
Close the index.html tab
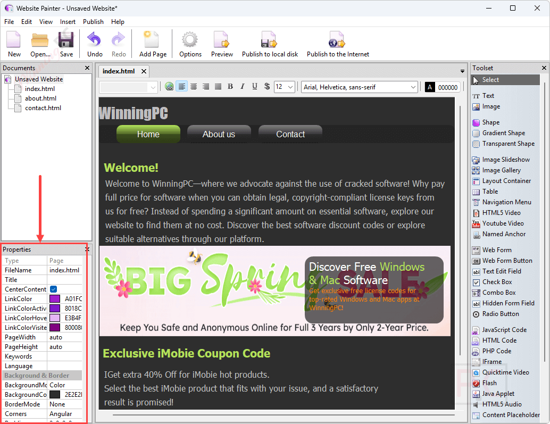(x=144, y=71)
